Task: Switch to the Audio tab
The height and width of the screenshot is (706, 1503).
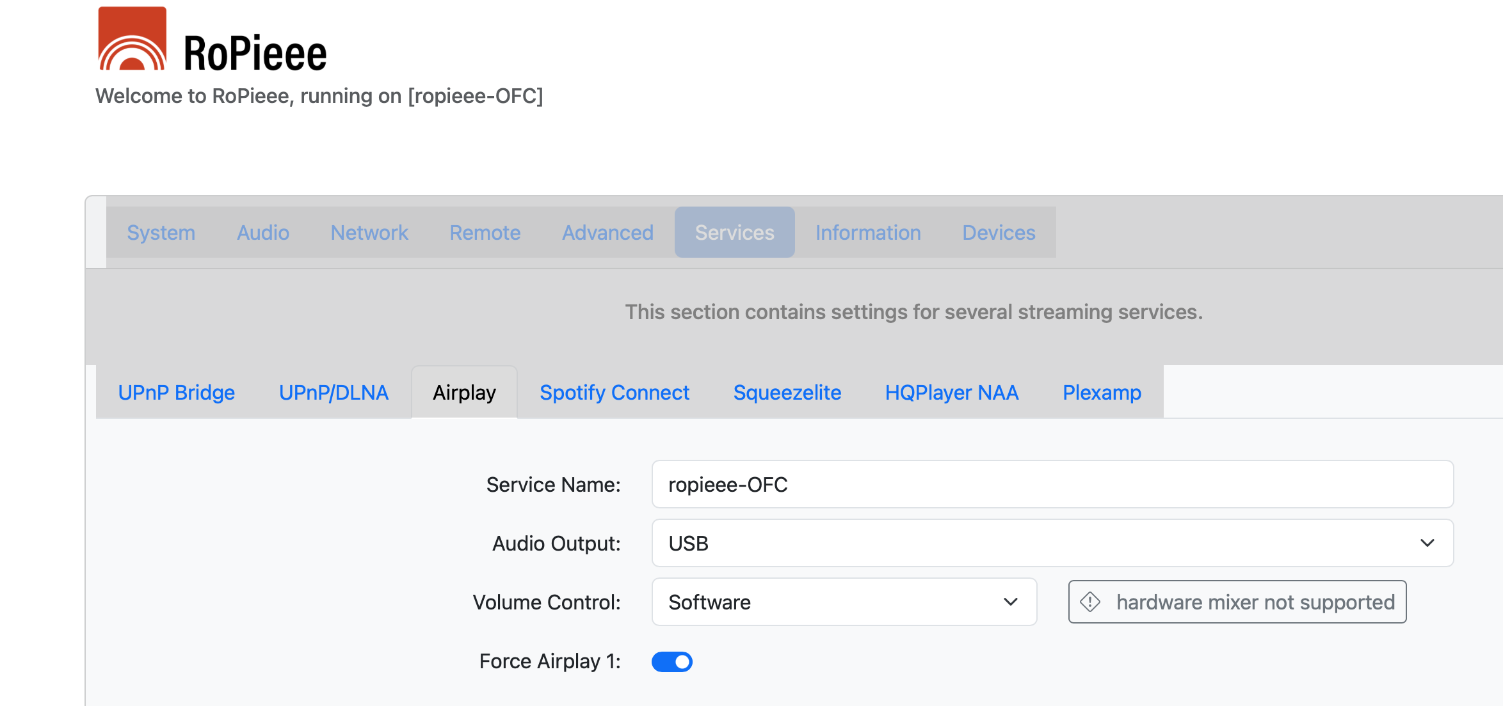Action: (x=263, y=232)
